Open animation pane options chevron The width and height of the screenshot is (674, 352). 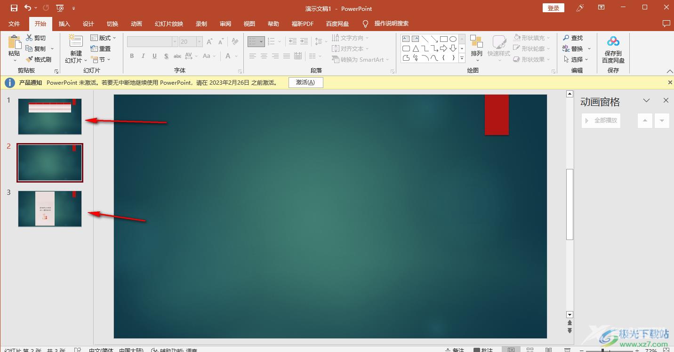point(647,100)
